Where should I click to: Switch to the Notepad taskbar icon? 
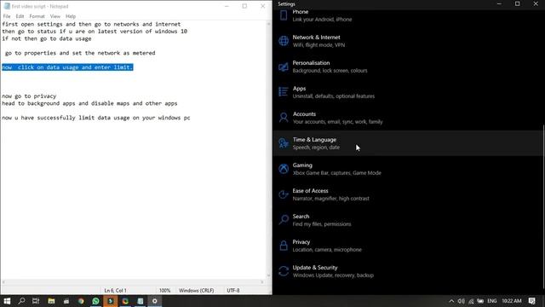tap(140, 301)
